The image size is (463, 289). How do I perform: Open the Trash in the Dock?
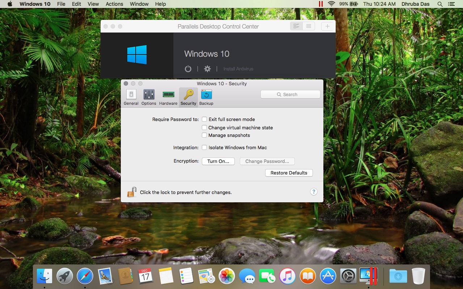coord(419,276)
